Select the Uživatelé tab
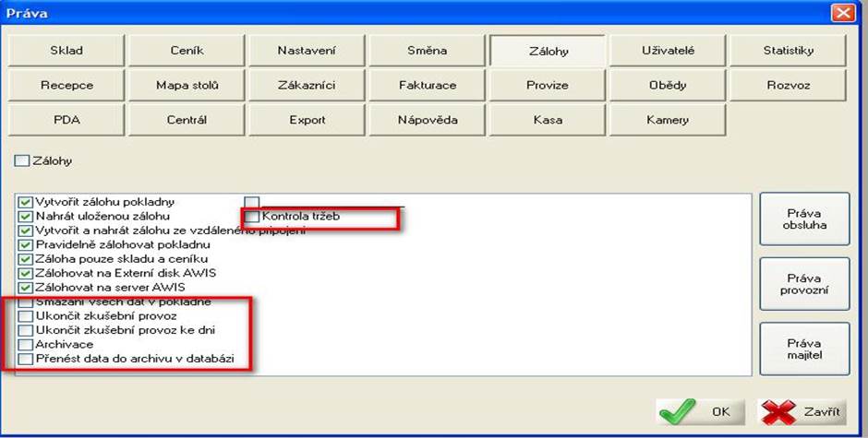 [x=668, y=51]
